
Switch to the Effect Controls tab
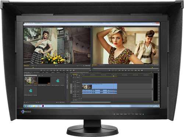tap(46, 27)
